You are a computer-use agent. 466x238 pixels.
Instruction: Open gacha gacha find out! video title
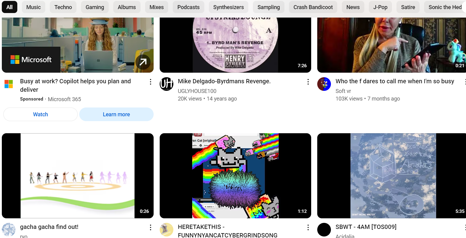(x=49, y=227)
